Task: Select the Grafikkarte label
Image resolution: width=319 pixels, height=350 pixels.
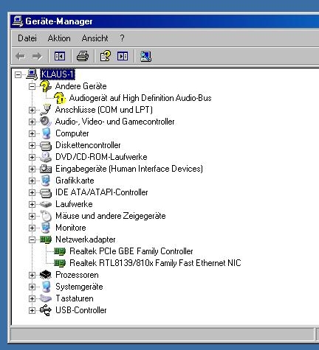Action: pos(75,181)
